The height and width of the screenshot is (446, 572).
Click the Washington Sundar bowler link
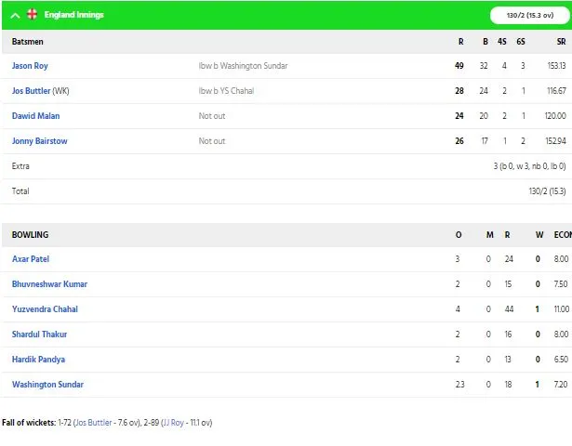(47, 385)
